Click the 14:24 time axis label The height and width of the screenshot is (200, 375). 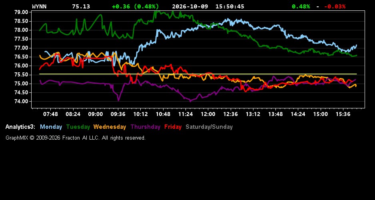coord(298,114)
